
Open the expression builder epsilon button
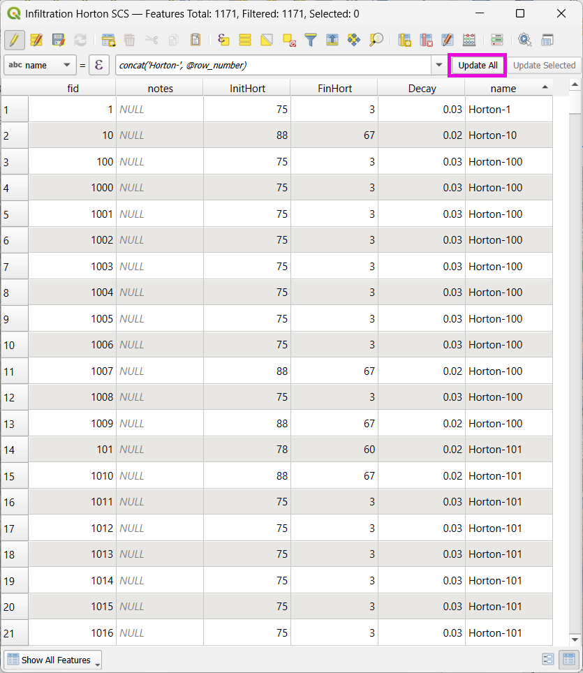(99, 66)
